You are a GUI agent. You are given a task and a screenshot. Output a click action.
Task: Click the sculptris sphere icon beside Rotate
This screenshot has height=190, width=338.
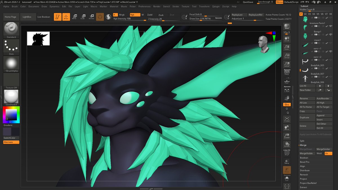pos(100,17)
